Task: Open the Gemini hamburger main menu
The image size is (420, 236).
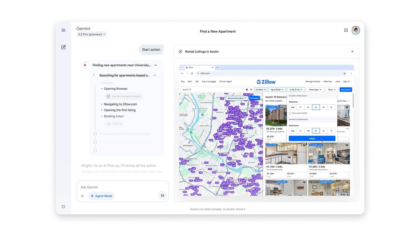Action: 63,30
